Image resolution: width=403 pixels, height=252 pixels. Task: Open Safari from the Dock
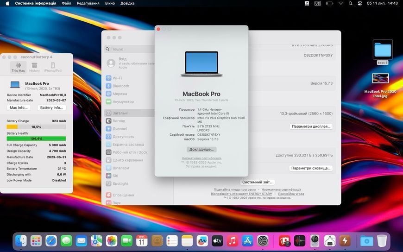pos(51,241)
